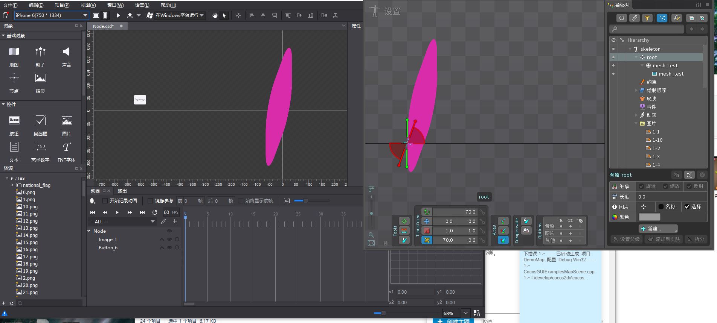Add the Sound object (声音)
717x323 pixels.
point(67,56)
